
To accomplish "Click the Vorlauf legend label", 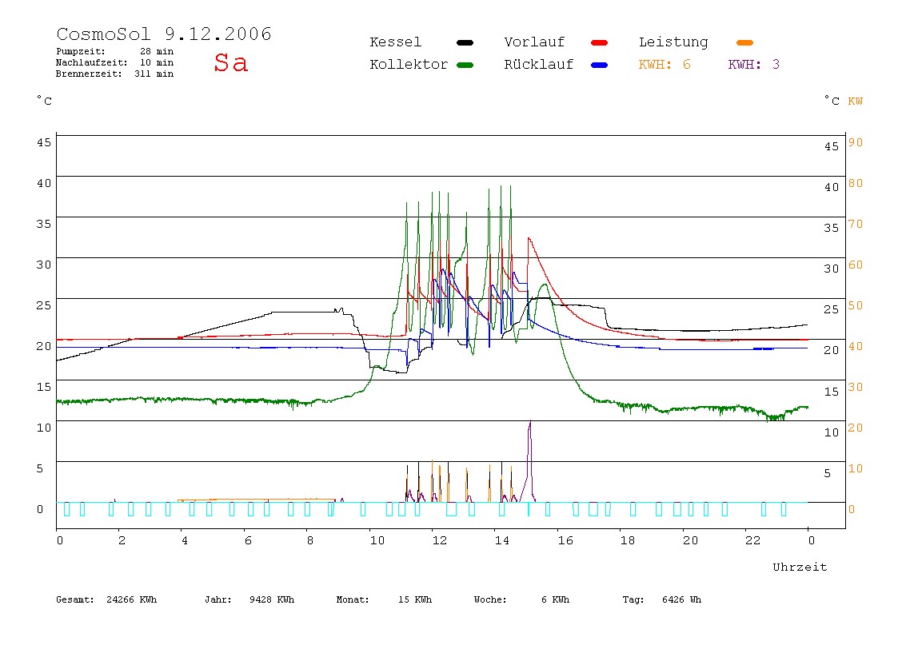I will (x=534, y=42).
